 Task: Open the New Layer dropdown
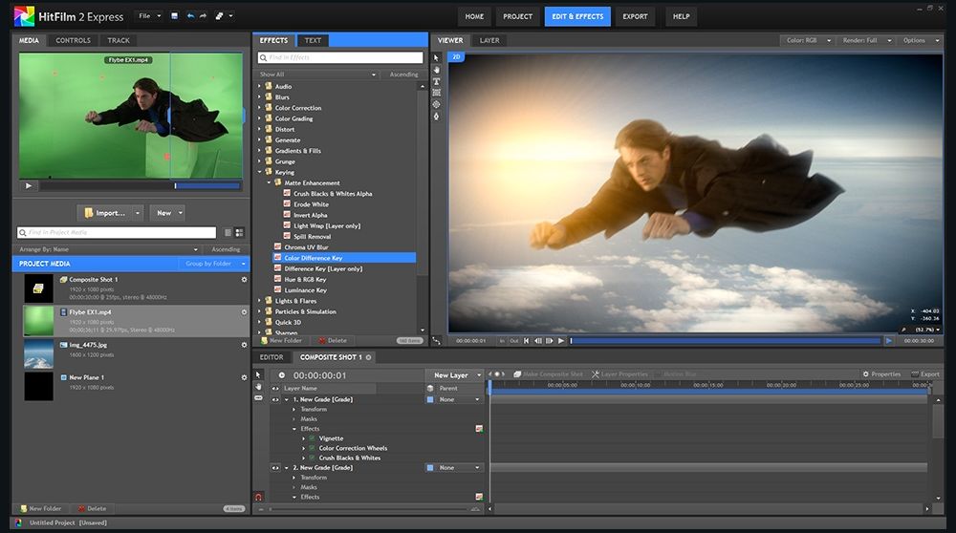pos(456,375)
